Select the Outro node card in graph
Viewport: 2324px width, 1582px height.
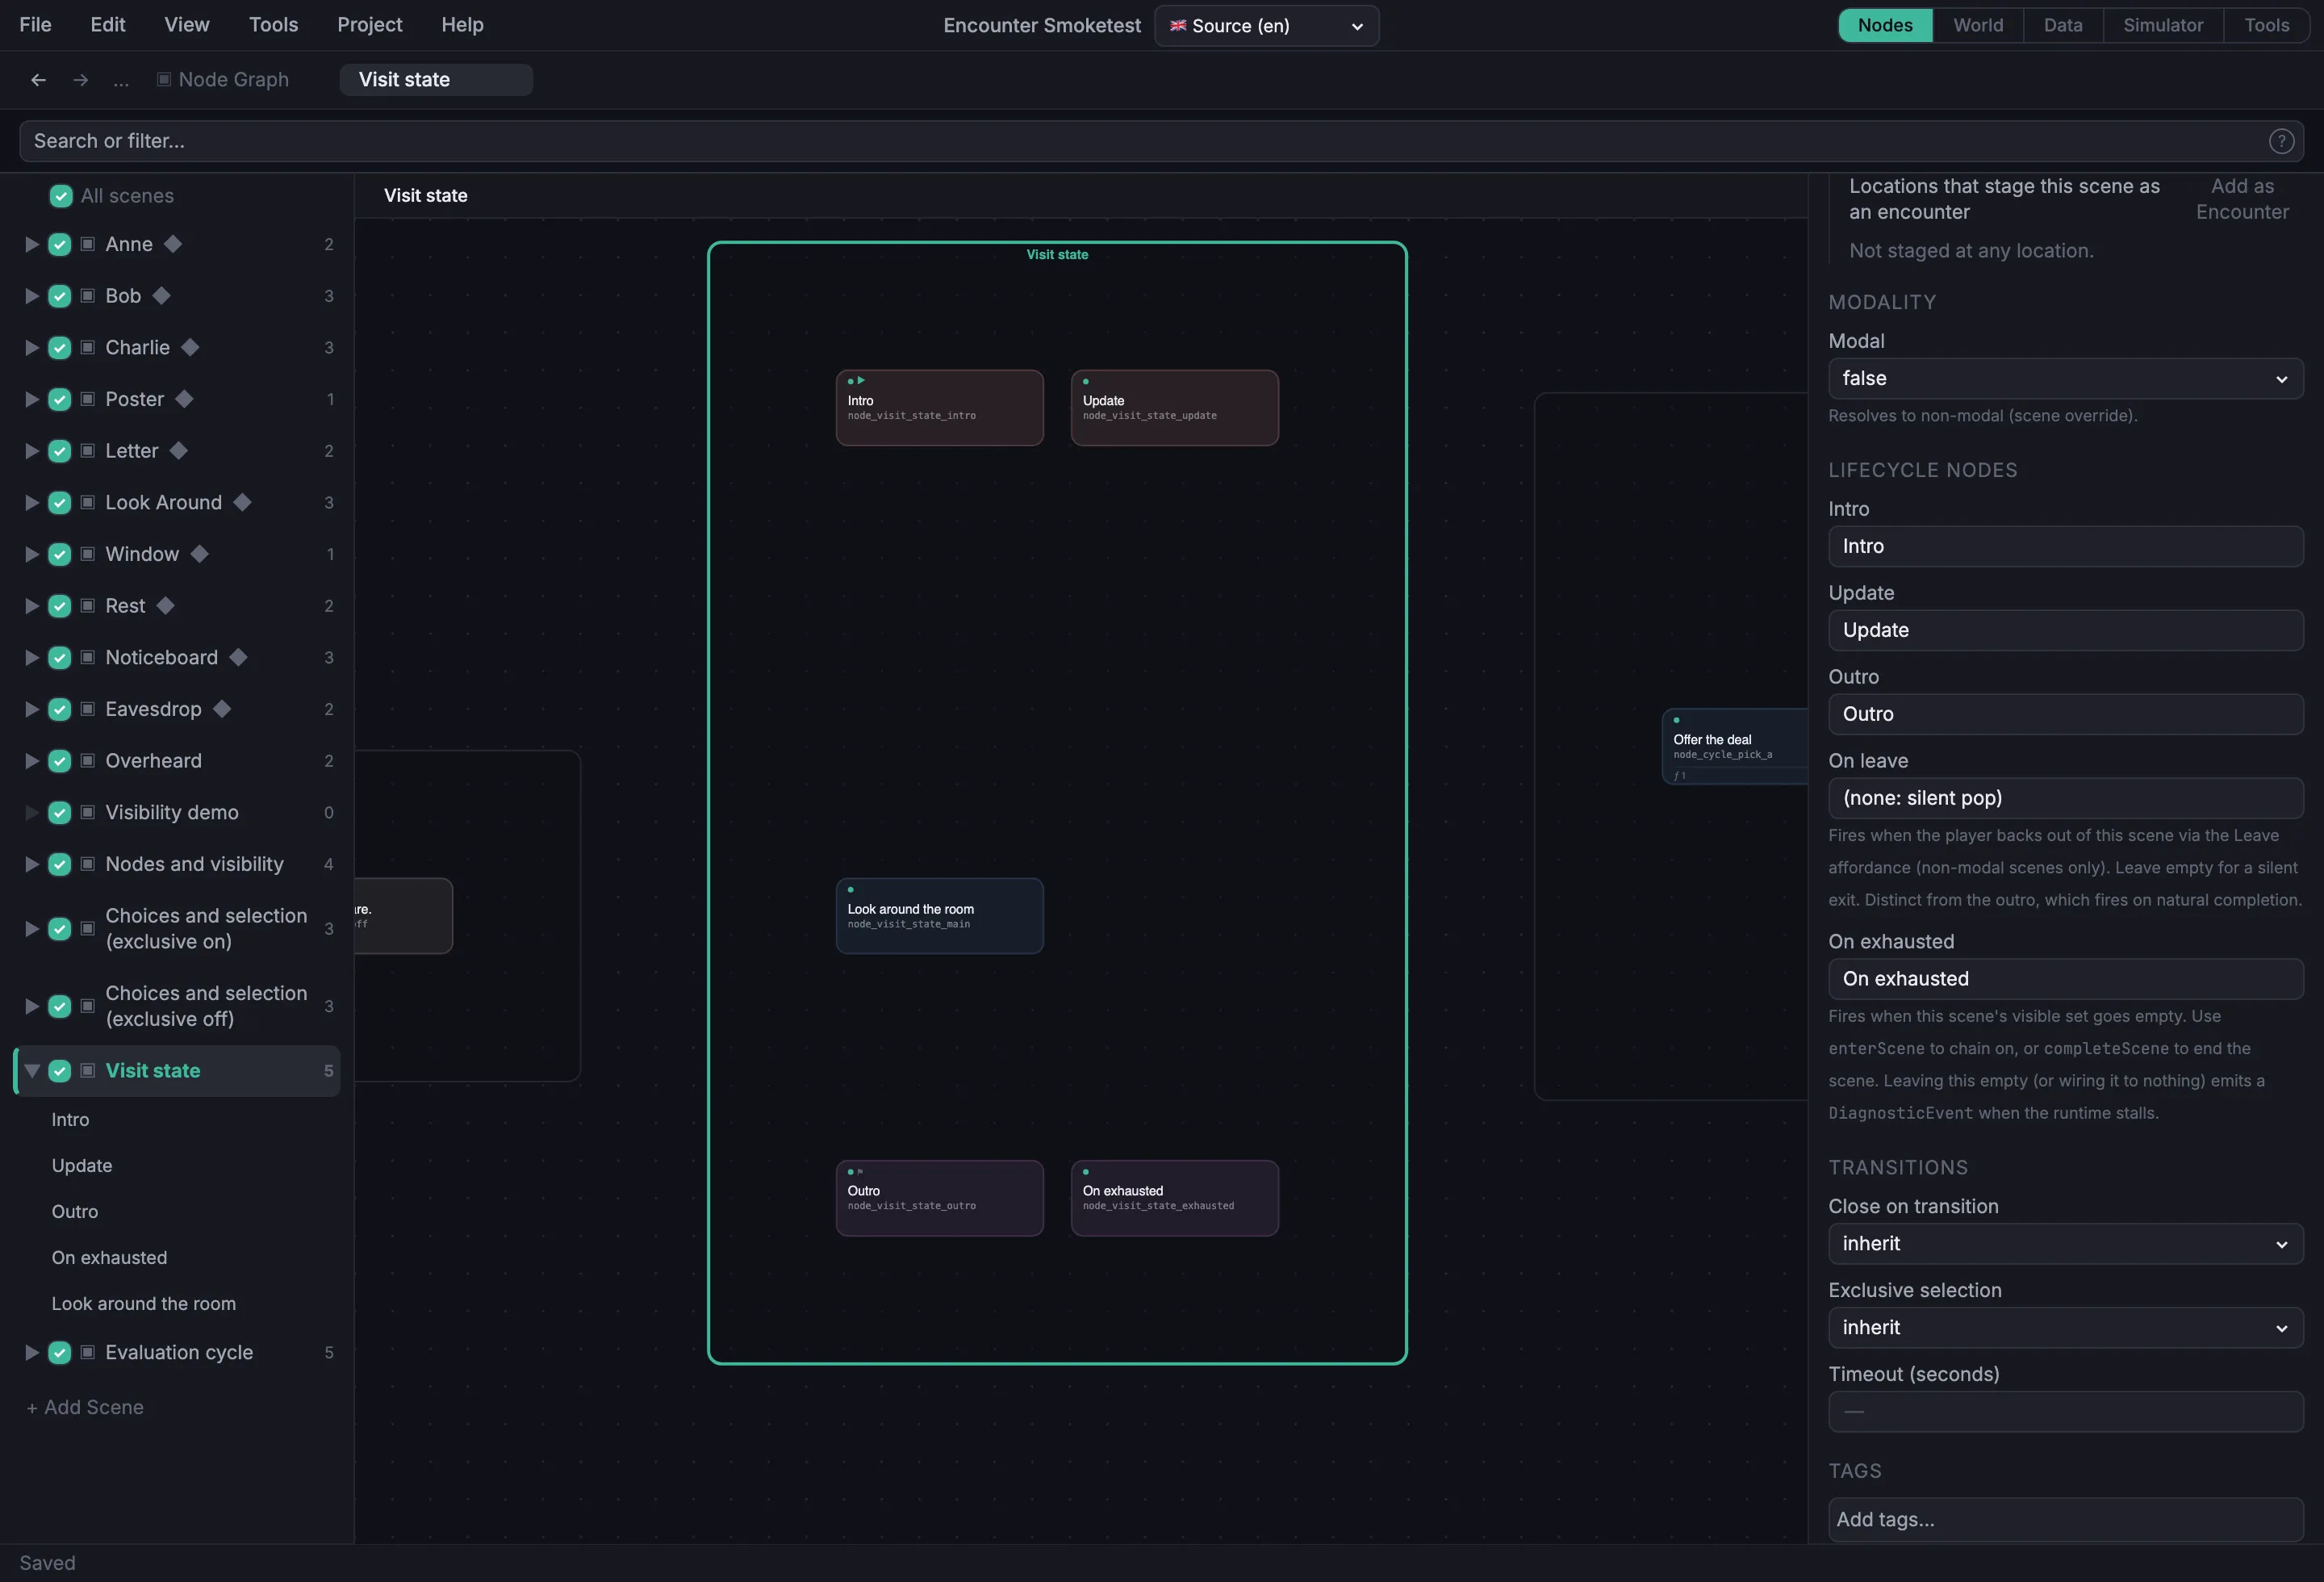(939, 1198)
